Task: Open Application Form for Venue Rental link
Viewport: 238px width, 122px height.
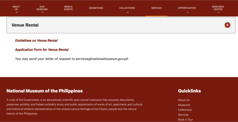Action: click(x=42, y=50)
